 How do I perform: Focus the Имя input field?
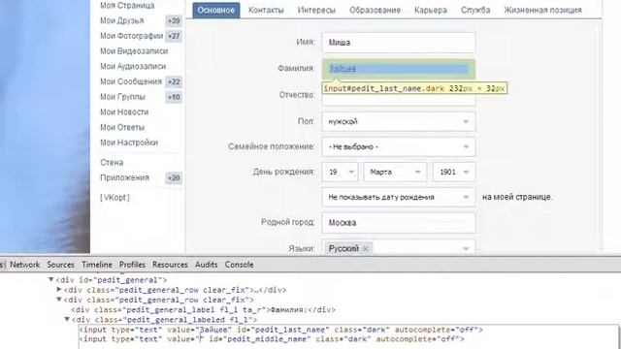(399, 43)
